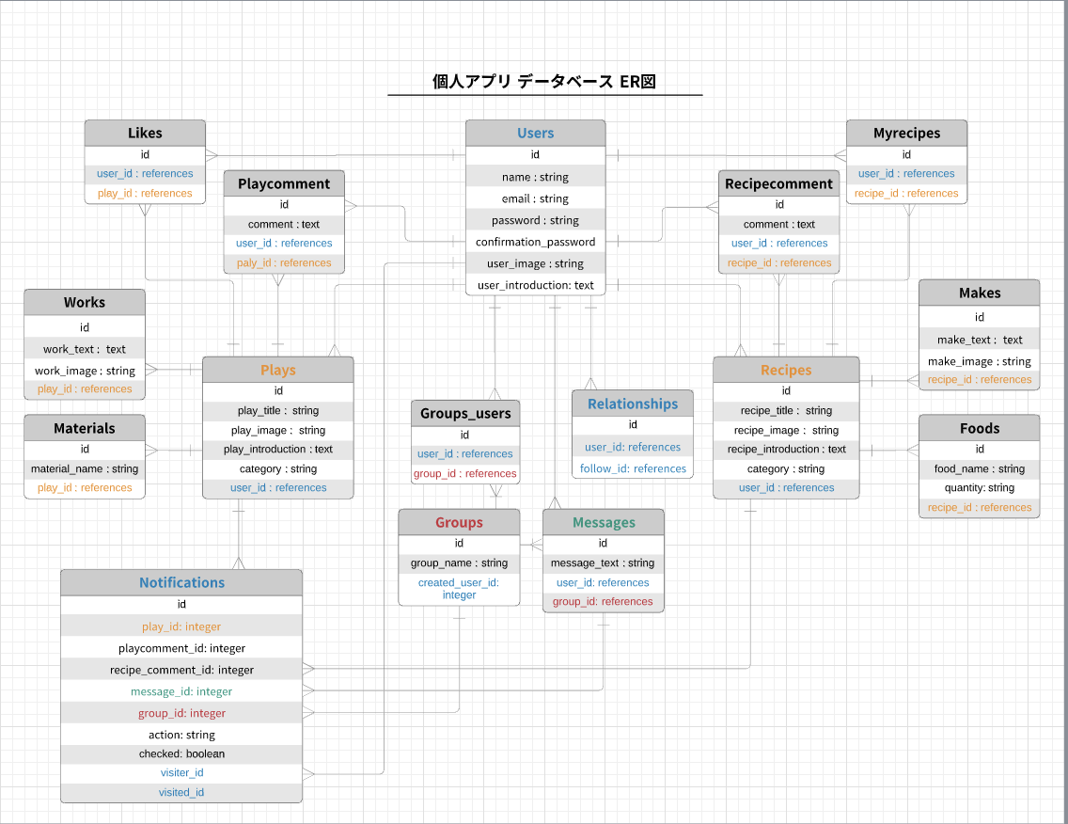Click the follow_id references field in Relationships
This screenshot has width=1068, height=824.
tap(632, 467)
